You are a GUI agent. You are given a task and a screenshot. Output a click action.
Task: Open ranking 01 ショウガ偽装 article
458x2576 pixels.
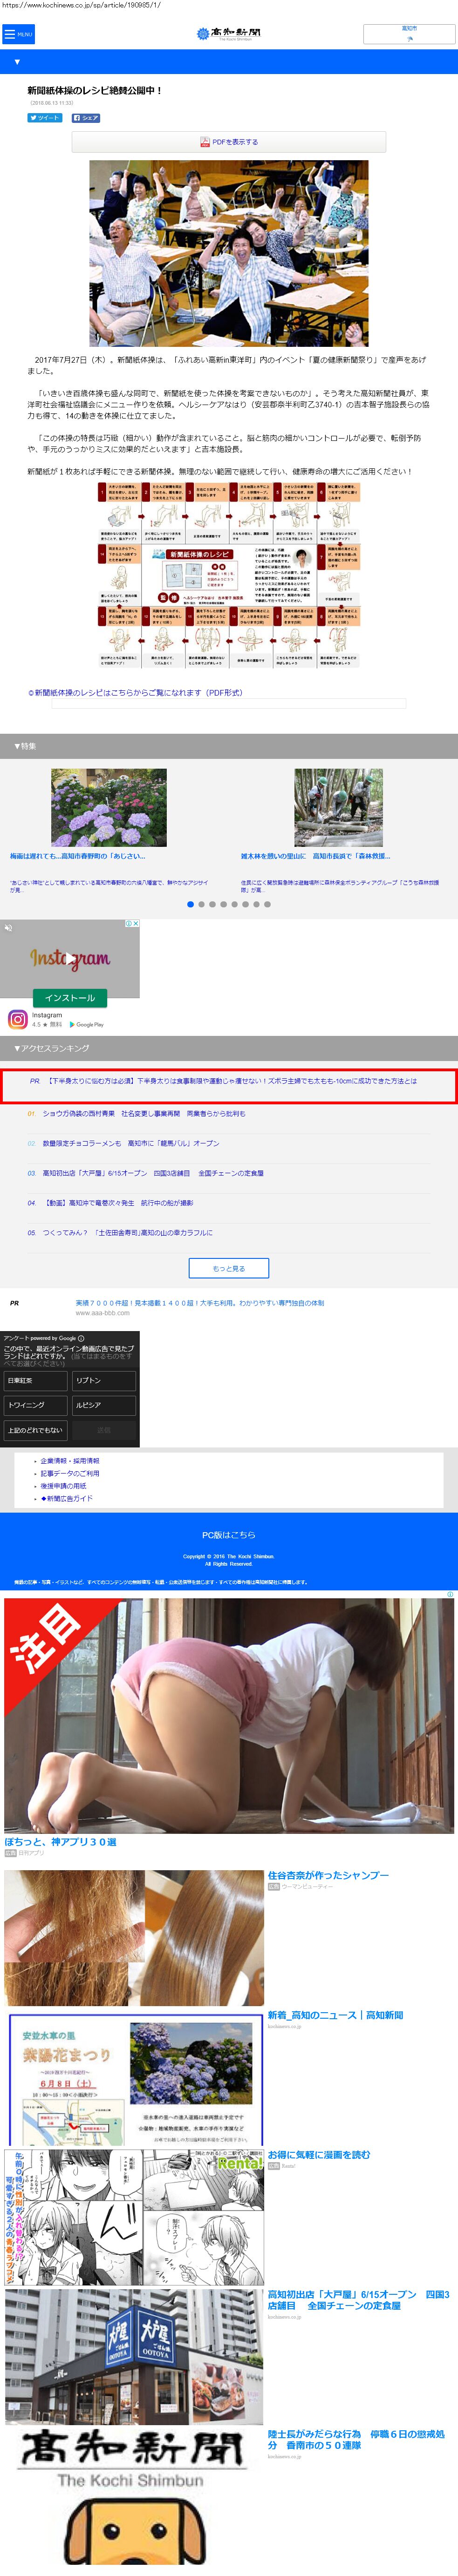coord(144,1113)
